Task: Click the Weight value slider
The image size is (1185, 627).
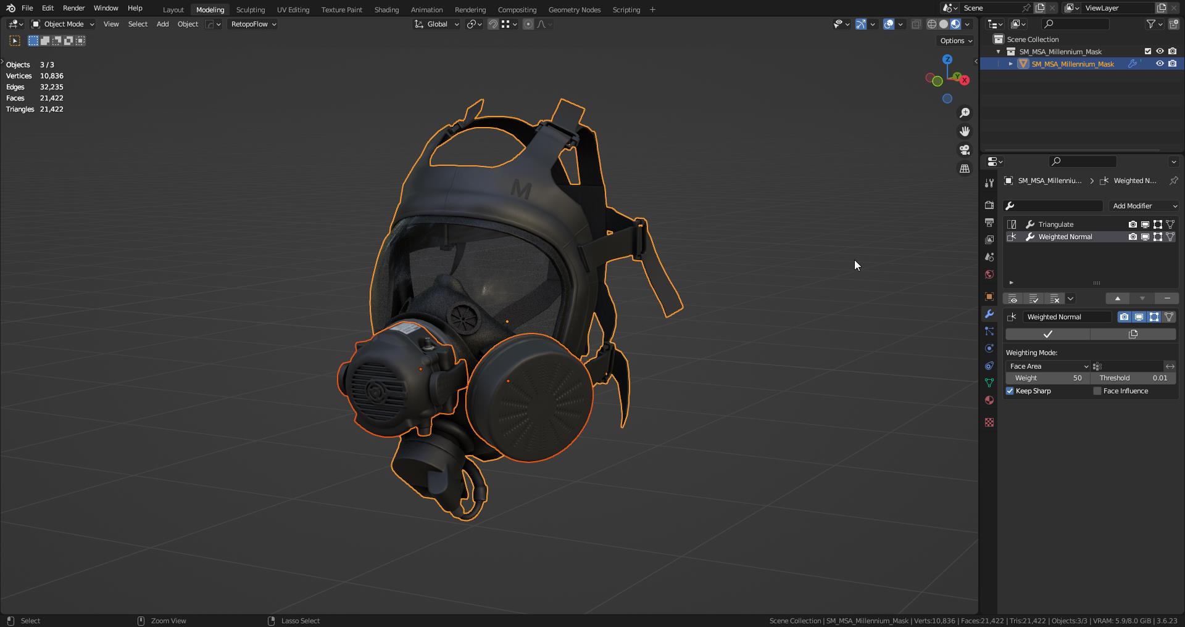Action: (1047, 378)
